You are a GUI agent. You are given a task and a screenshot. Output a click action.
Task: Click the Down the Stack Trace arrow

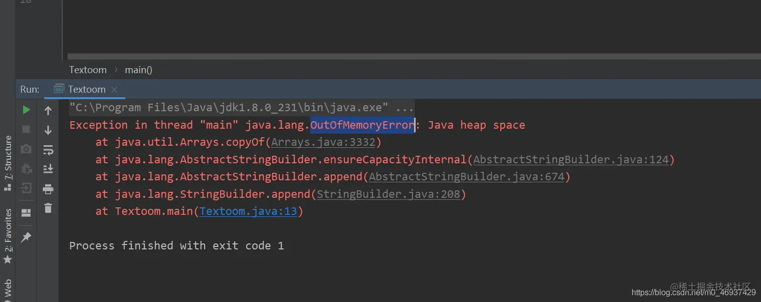coord(48,130)
